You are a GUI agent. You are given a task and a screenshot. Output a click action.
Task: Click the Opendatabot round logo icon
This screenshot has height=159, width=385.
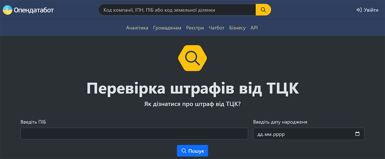coord(8,10)
